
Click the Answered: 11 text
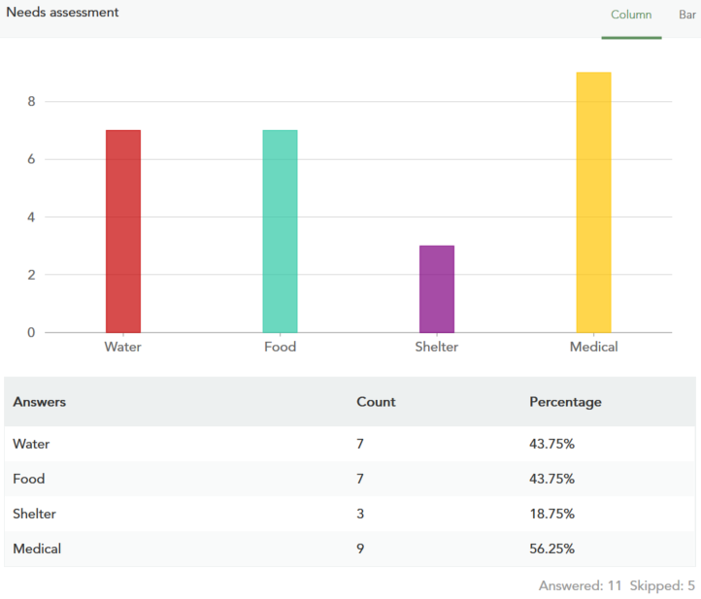tap(580, 586)
